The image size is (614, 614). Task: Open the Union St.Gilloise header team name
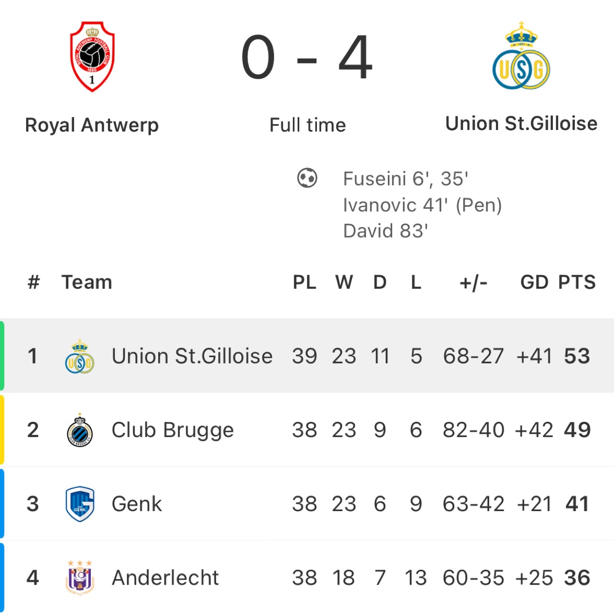click(521, 124)
